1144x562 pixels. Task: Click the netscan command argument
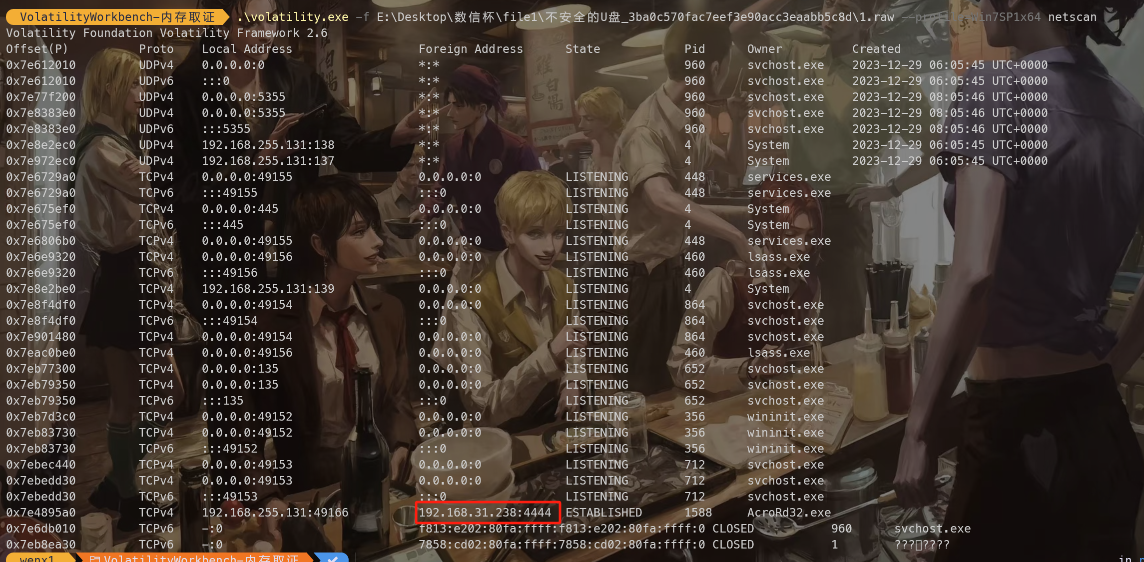(x=1072, y=17)
